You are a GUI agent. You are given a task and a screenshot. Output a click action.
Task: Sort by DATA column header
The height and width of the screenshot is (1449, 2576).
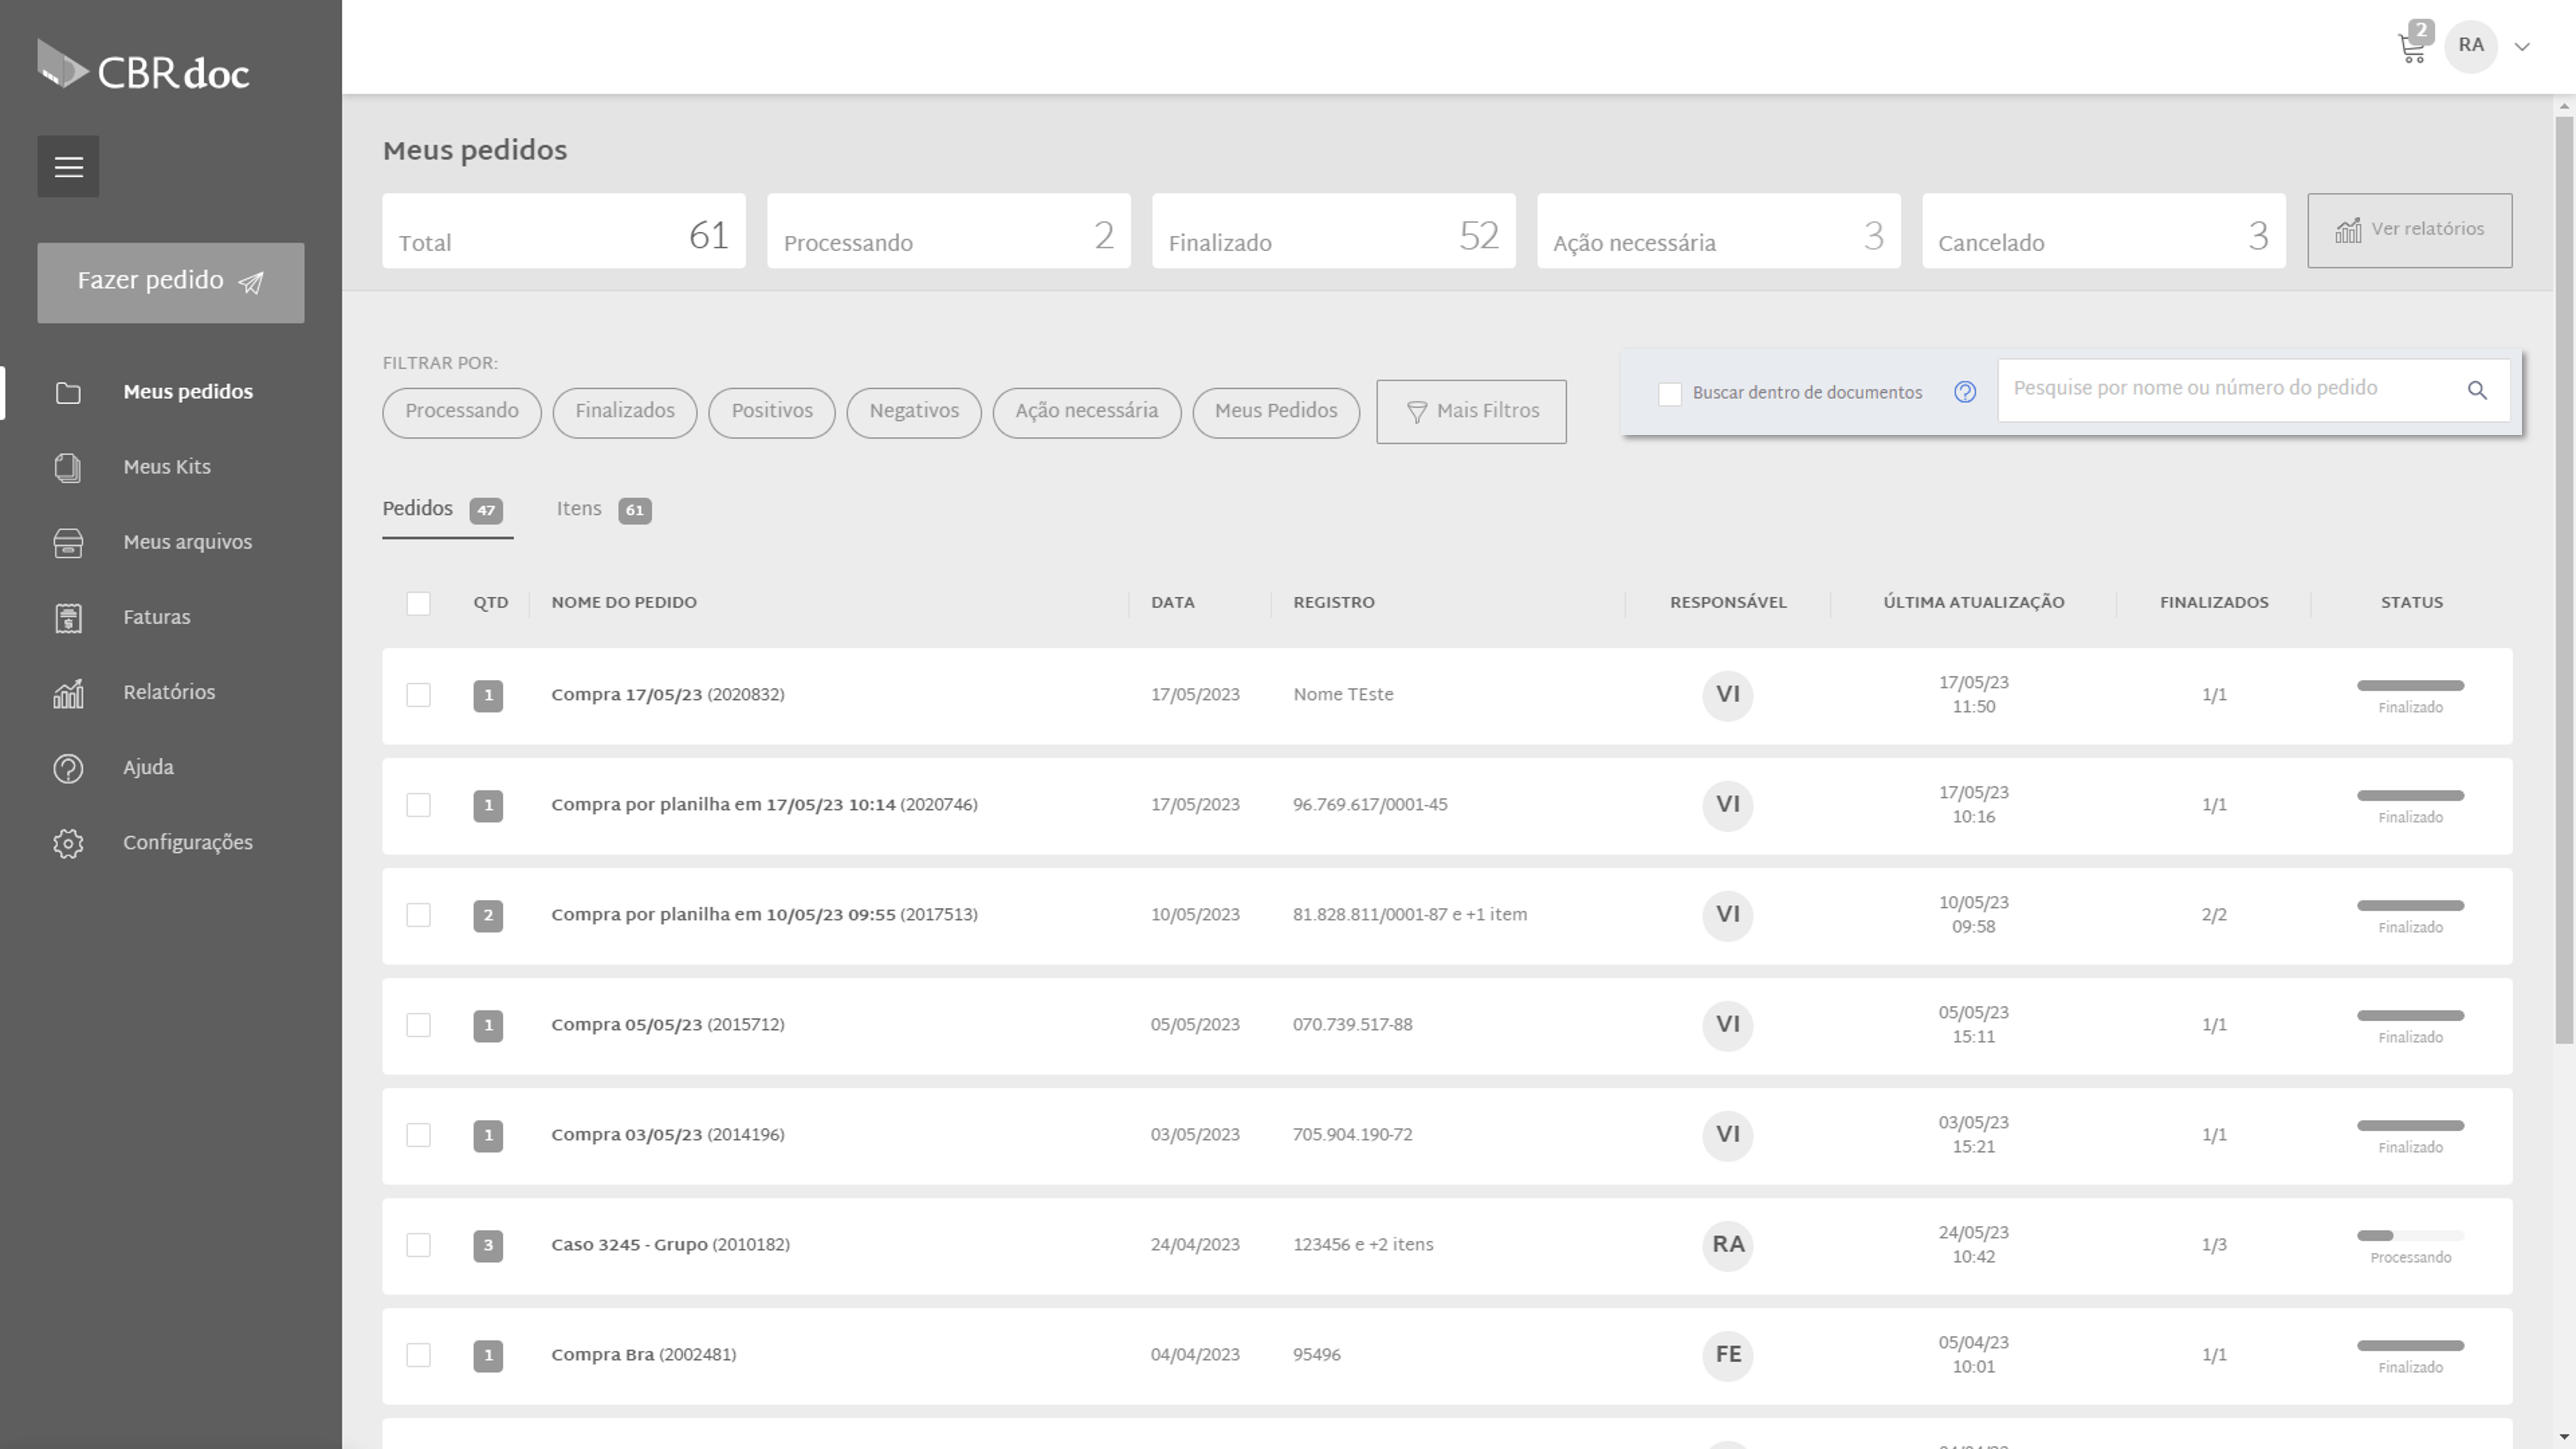(1173, 603)
